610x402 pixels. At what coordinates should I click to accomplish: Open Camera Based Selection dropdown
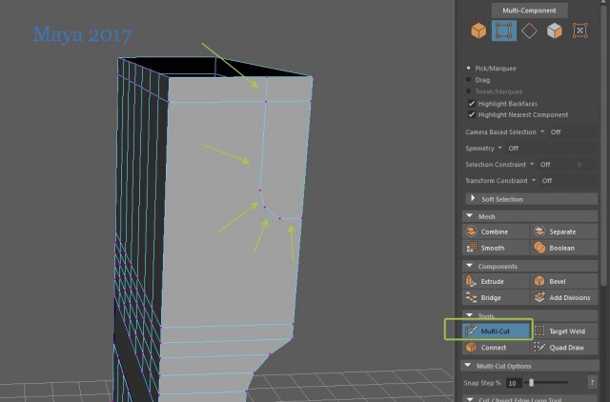[x=542, y=131]
